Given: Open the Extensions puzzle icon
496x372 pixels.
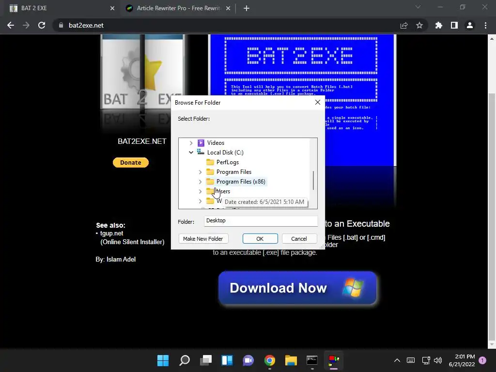Looking at the screenshot, I should click(x=439, y=25).
